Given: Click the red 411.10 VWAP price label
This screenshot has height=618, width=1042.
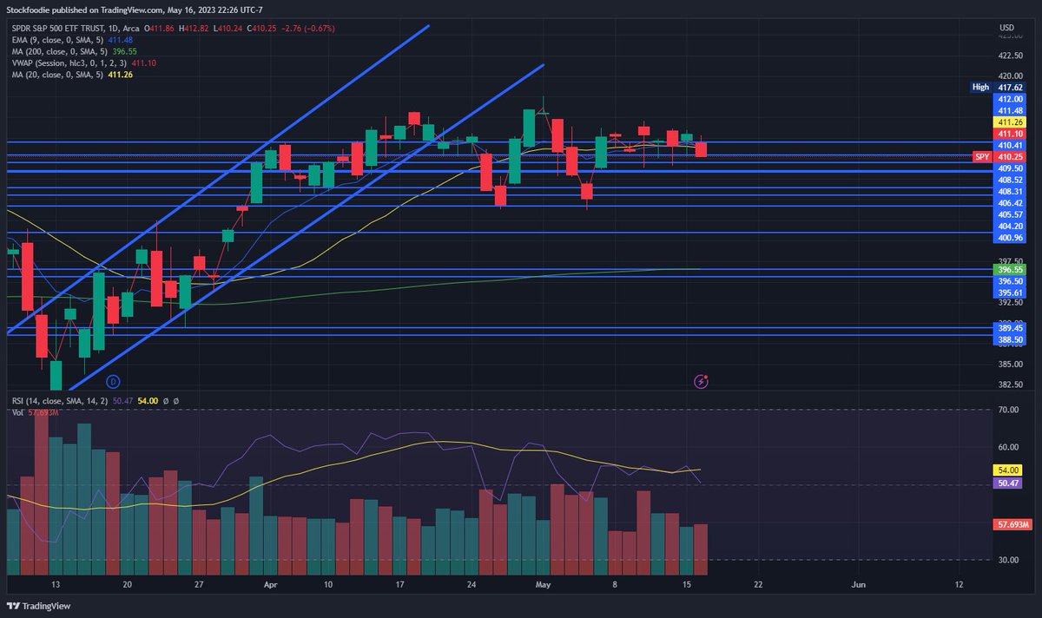Looking at the screenshot, I should coord(1009,134).
